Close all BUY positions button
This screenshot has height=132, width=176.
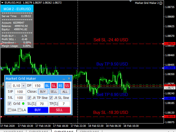(x=43, y=92)
